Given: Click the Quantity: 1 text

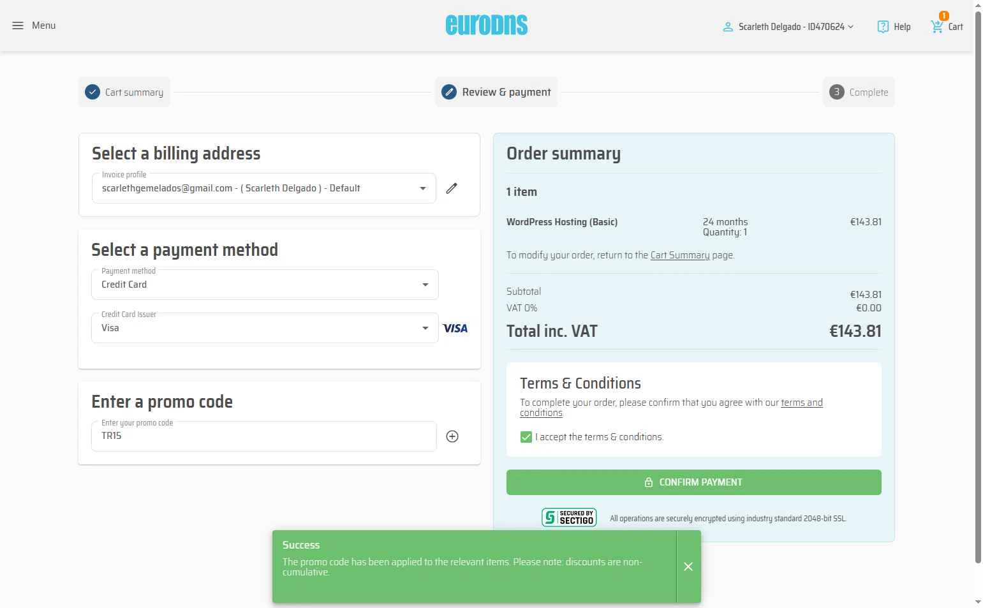Looking at the screenshot, I should tap(725, 232).
